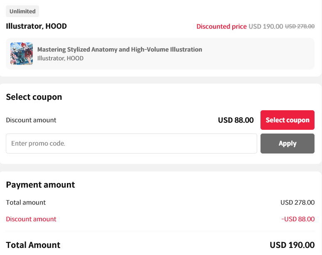This screenshot has height=255, width=322.
Task: Click the bold USD 88.00 coupon discount
Action: point(236,120)
